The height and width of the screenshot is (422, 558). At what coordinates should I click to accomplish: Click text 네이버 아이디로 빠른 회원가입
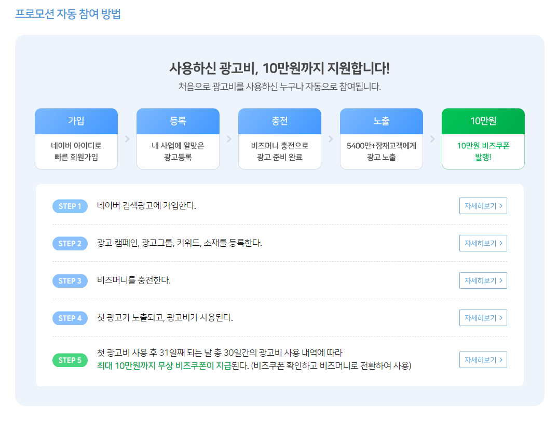(x=76, y=151)
